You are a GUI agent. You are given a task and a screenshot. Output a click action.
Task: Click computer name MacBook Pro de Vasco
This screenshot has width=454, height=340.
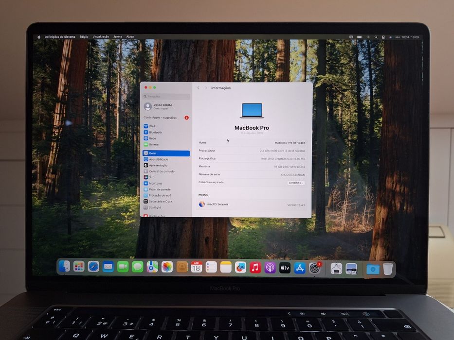(290, 143)
